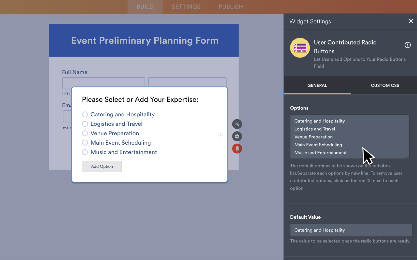
Task: Switch to the CUSTOM CSS tab
Action: coord(385,85)
